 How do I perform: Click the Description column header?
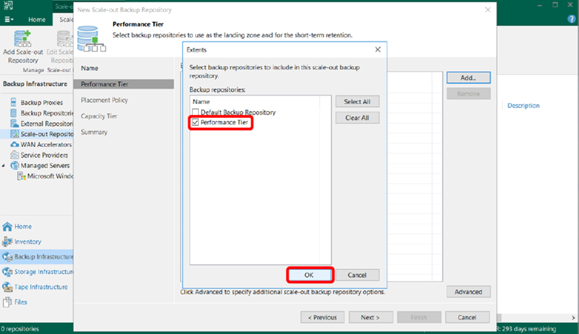(523, 105)
